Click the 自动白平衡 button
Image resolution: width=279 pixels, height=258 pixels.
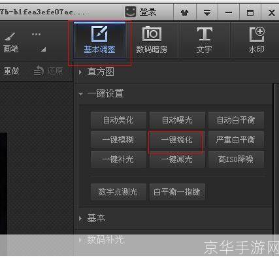click(x=236, y=120)
